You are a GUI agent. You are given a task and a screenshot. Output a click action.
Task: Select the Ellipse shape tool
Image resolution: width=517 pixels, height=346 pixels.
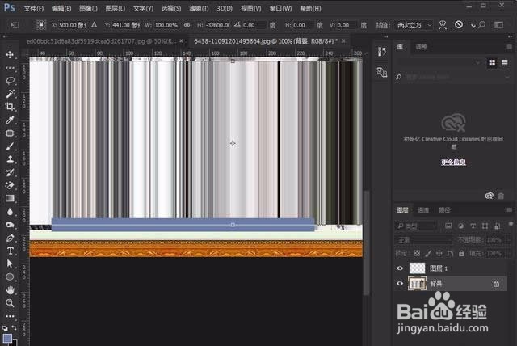[x=10, y=276]
